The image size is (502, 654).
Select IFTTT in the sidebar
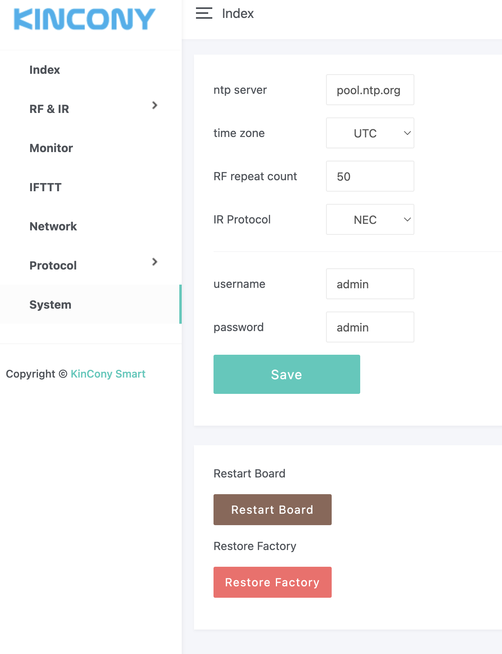point(46,188)
